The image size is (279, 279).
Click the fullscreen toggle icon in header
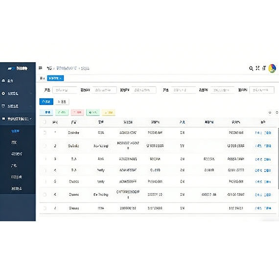pyautogui.click(x=257, y=68)
